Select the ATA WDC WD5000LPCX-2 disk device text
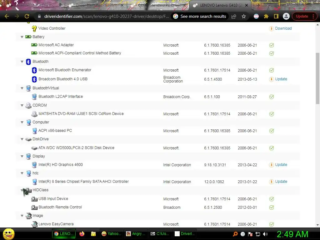The height and width of the screenshot is (240, 320). coord(76,148)
